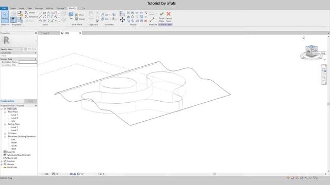The image size is (330, 185).
Task: Open the Select dropdown below Modify
Action: pos(5,25)
